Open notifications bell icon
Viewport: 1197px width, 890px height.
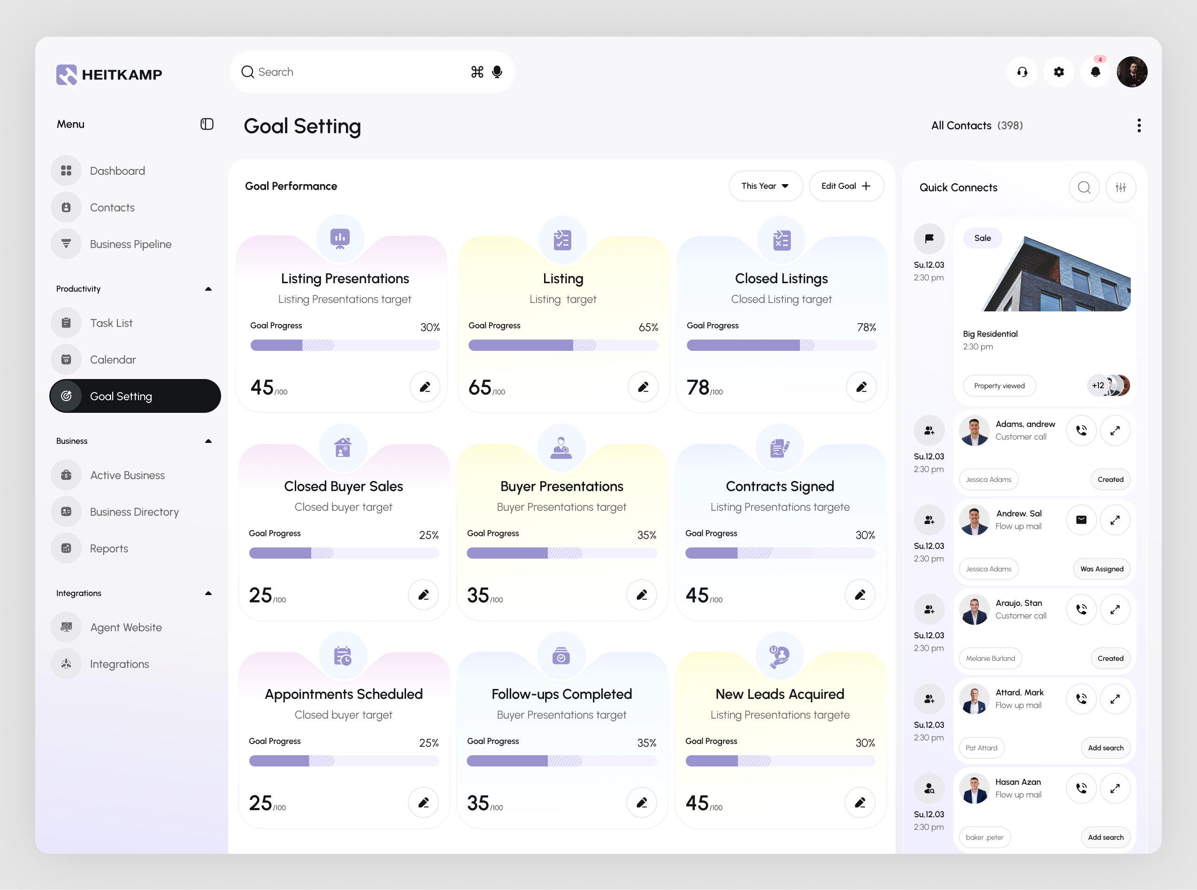tap(1095, 72)
